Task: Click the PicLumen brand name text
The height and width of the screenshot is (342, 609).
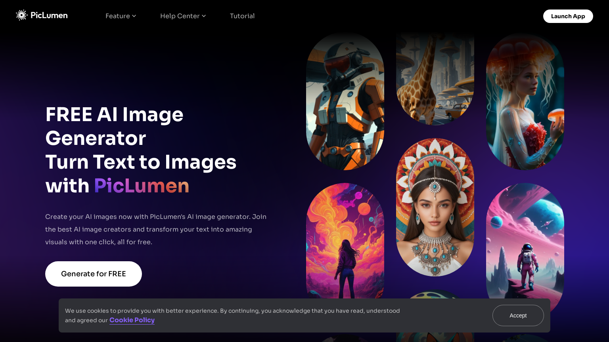Action: point(49,15)
